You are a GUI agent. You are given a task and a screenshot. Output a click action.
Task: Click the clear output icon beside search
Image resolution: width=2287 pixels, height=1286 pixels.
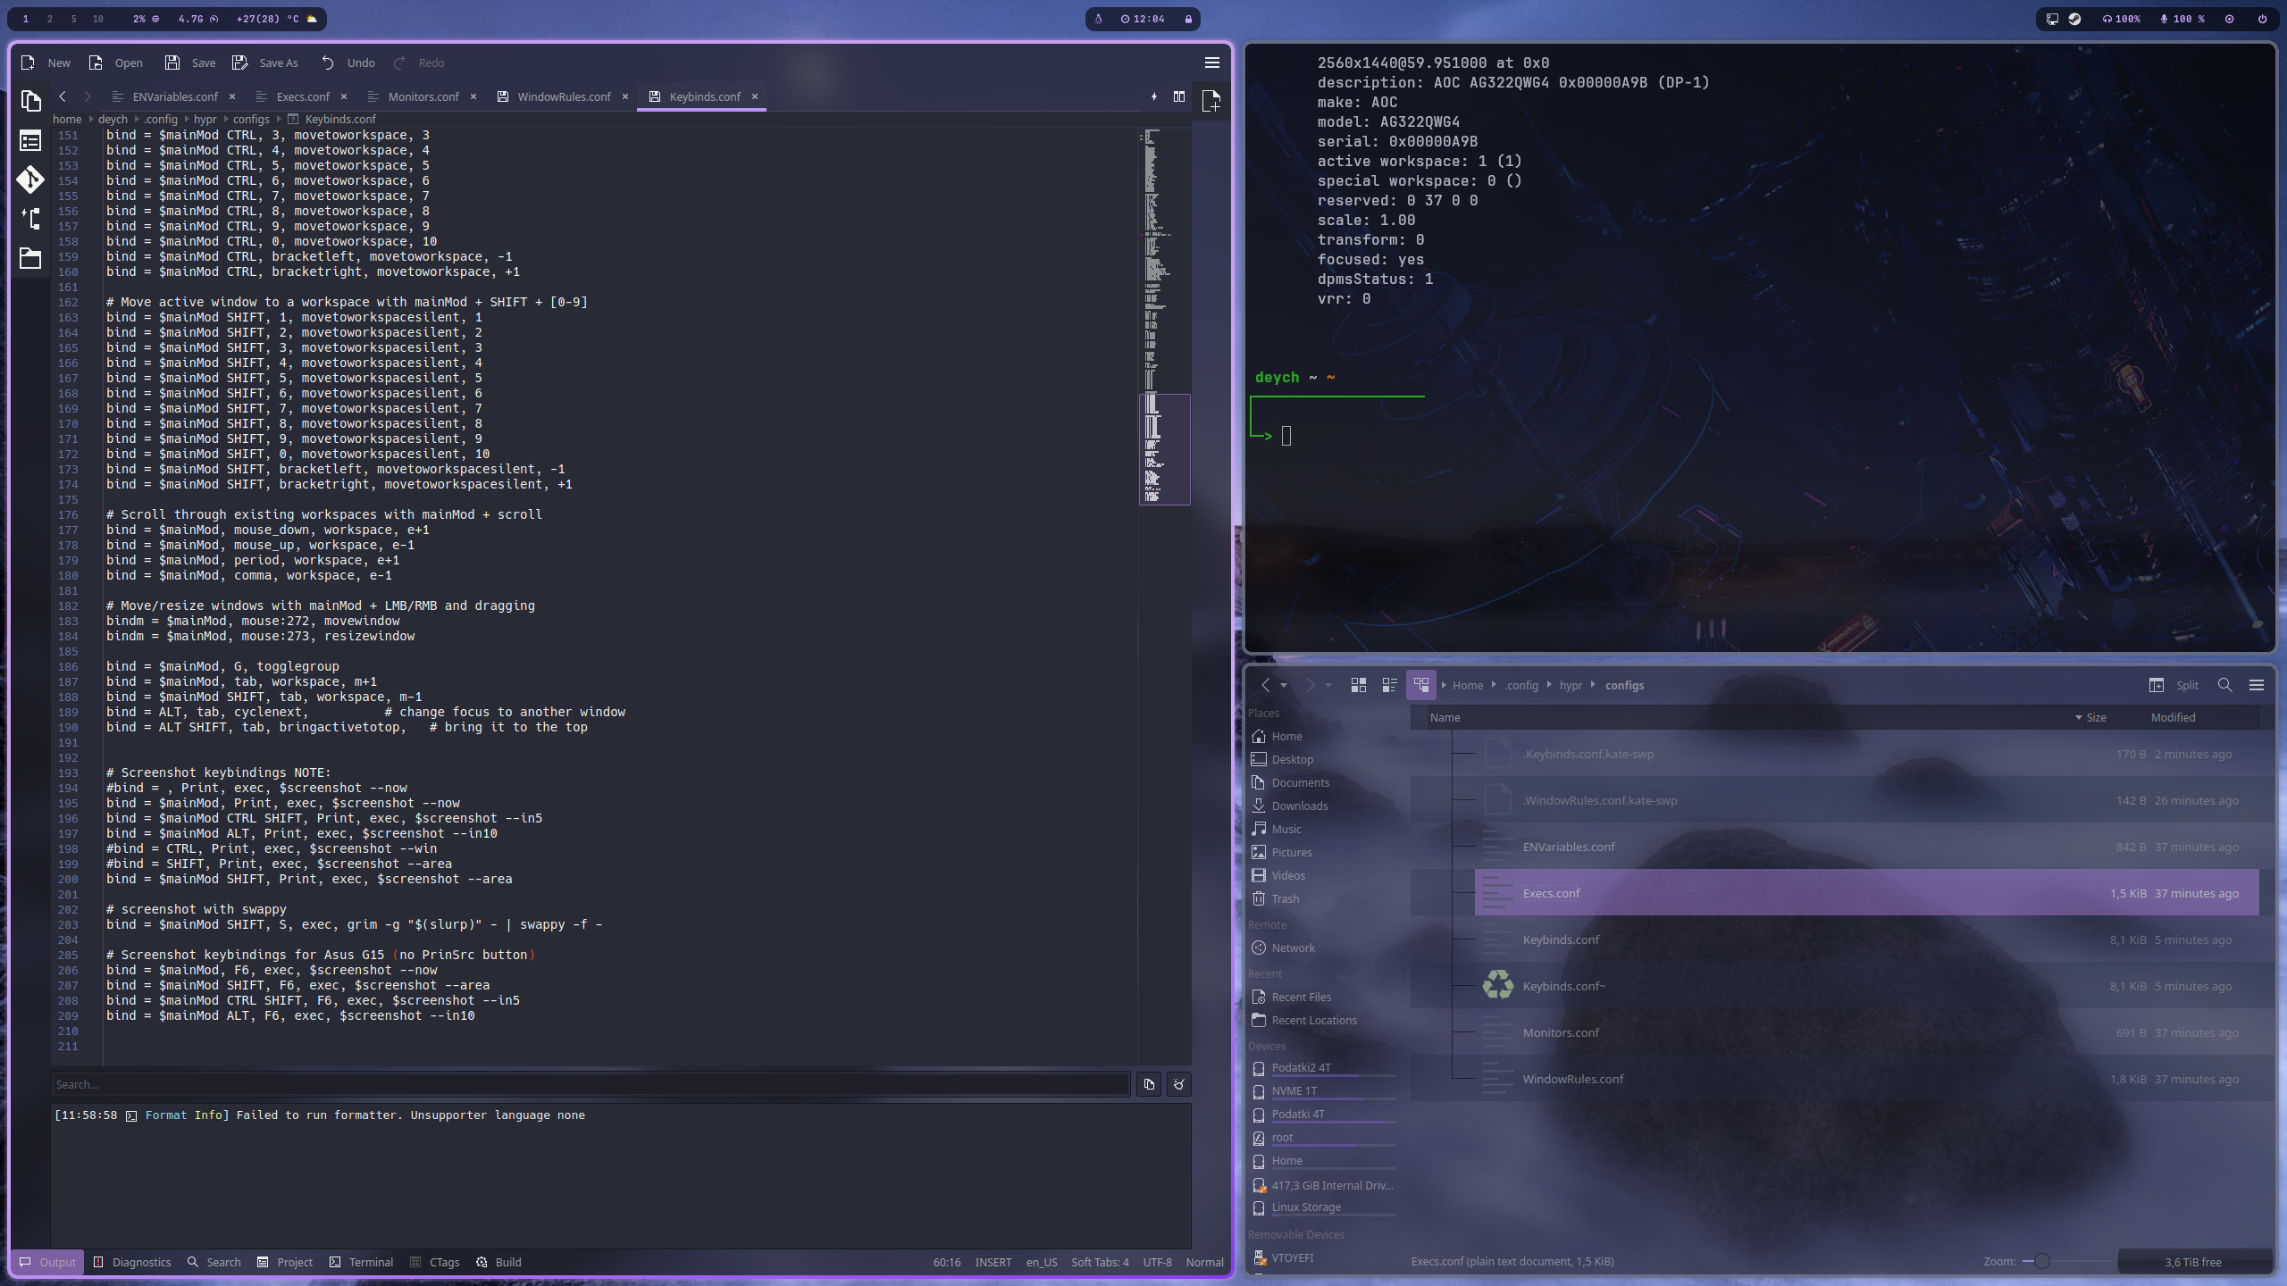click(1179, 1084)
